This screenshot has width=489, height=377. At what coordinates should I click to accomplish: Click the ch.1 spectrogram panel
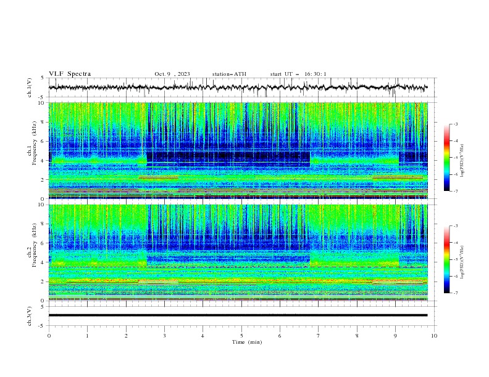coord(238,150)
